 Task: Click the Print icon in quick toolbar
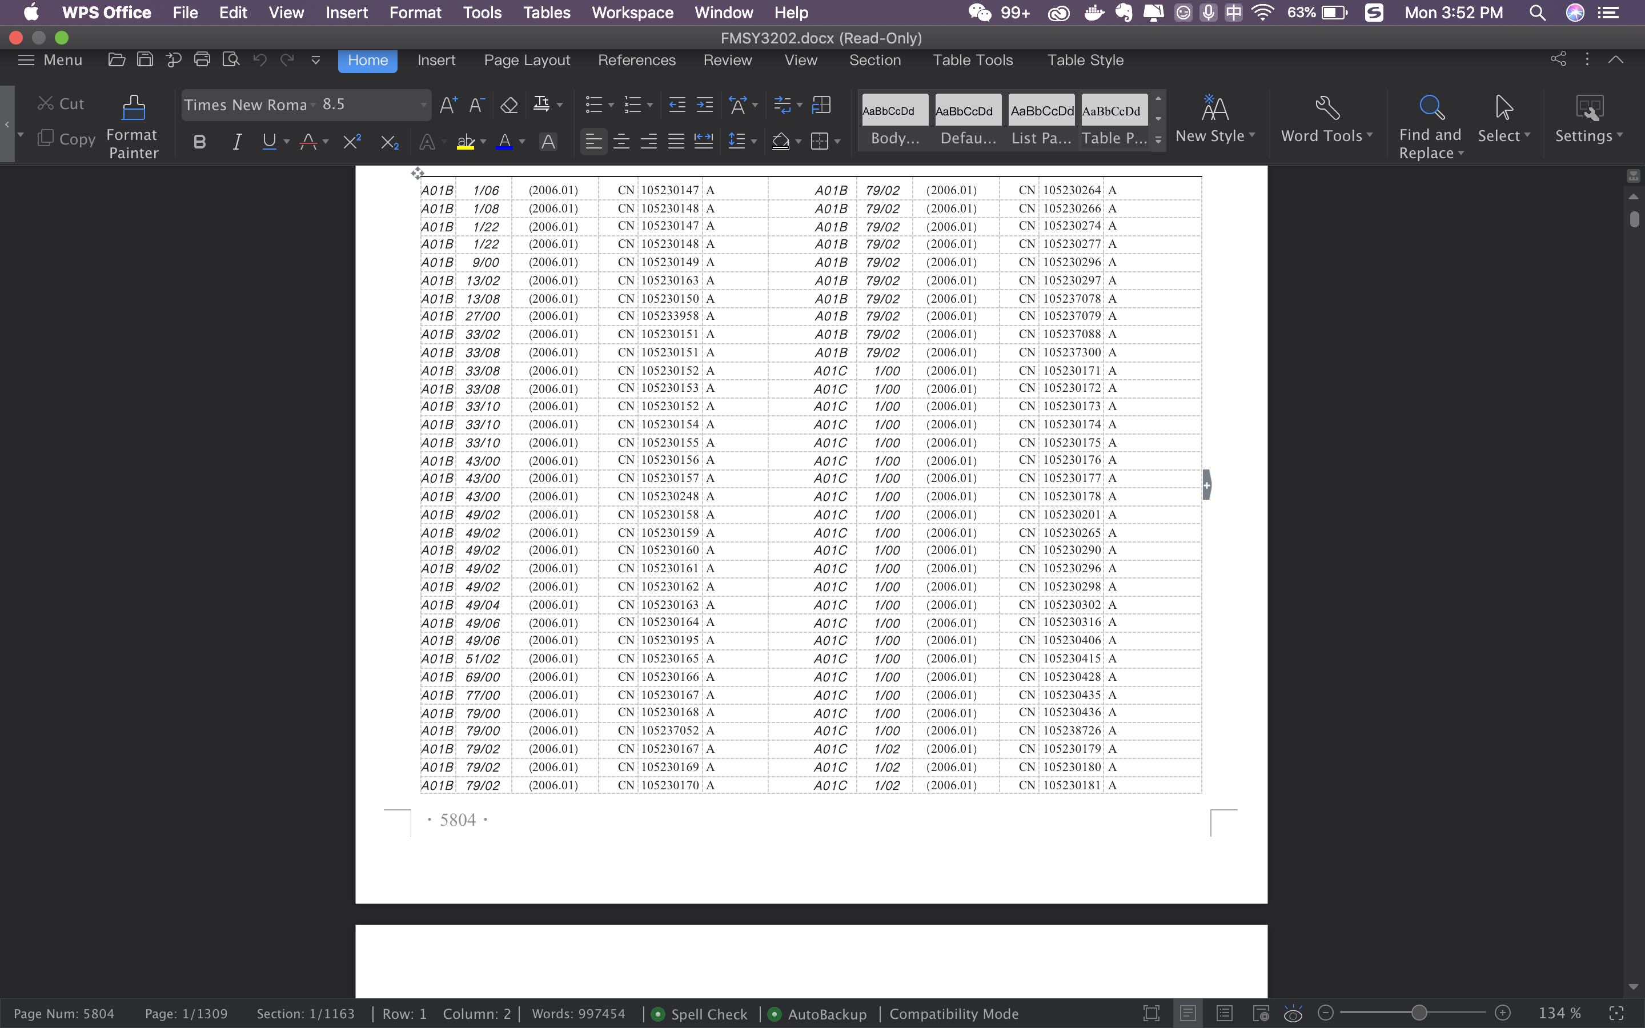(202, 60)
